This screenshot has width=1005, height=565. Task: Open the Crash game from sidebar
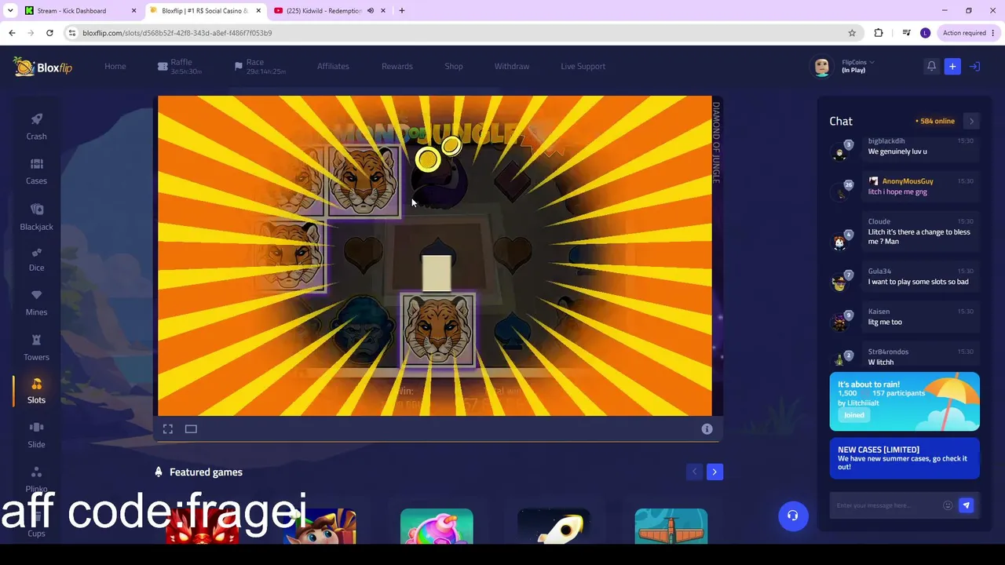36,126
